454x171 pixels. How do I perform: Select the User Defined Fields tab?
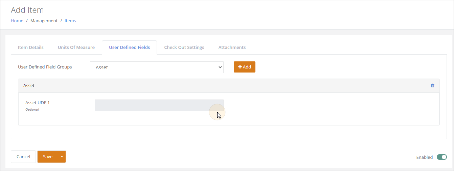[x=129, y=47]
